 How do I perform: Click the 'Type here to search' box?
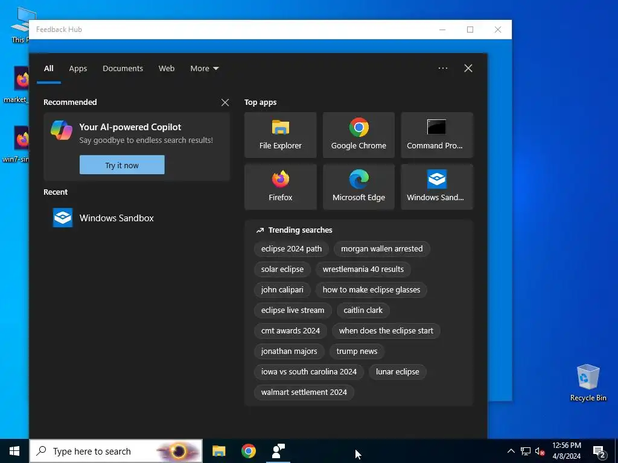116,451
